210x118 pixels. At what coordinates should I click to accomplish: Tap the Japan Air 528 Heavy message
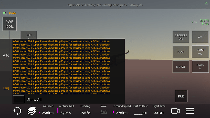[105, 5]
